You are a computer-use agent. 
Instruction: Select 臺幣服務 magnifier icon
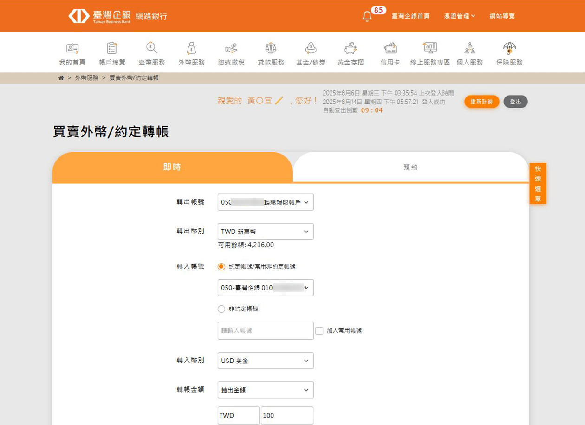152,48
